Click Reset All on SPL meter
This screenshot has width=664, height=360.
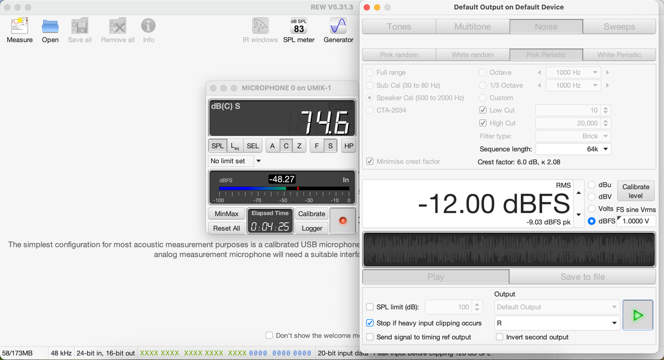tap(227, 228)
